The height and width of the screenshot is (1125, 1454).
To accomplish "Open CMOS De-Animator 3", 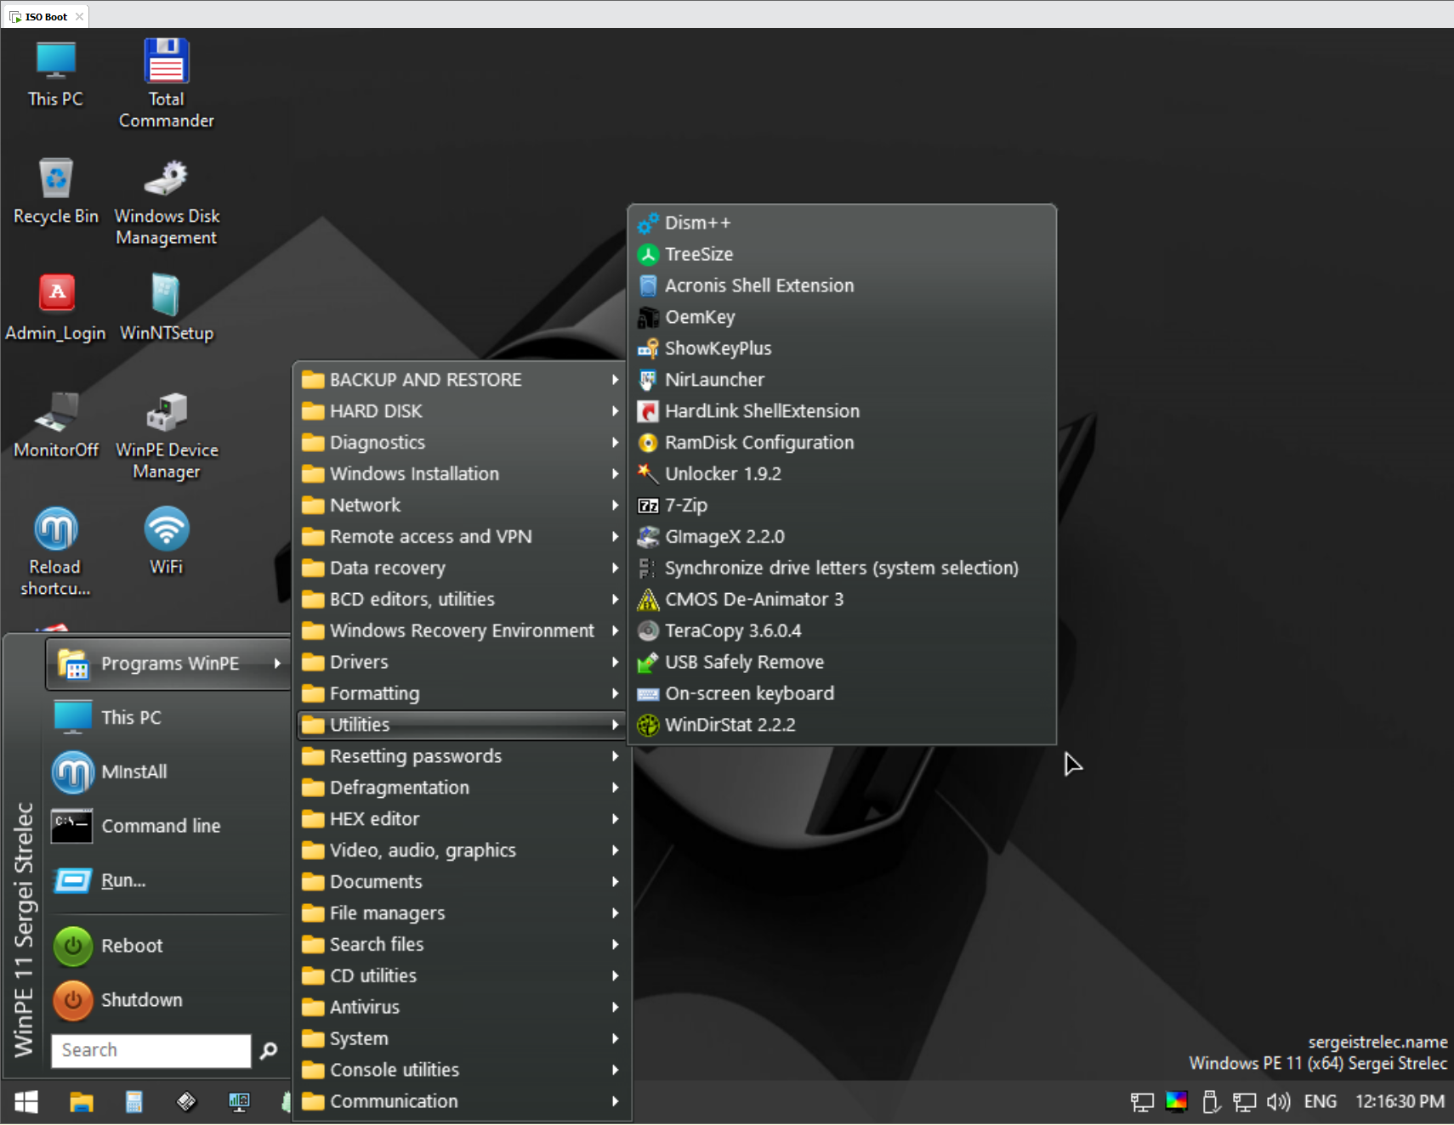I will point(842,600).
